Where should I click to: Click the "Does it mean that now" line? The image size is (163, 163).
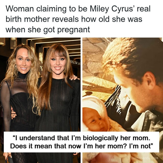click(81, 146)
